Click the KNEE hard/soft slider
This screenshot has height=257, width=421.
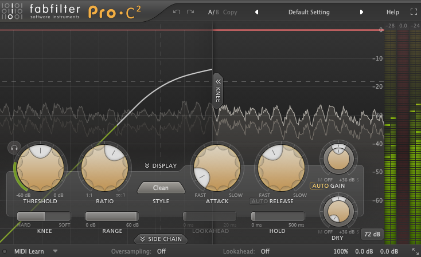pyautogui.click(x=44, y=216)
